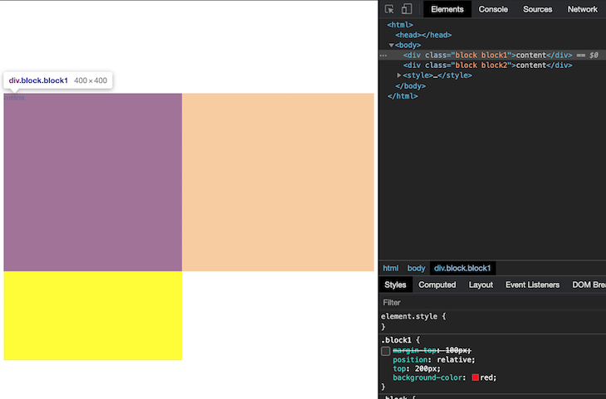The image size is (606, 399).
Task: Switch to the Computed pane tab
Action: pos(437,285)
